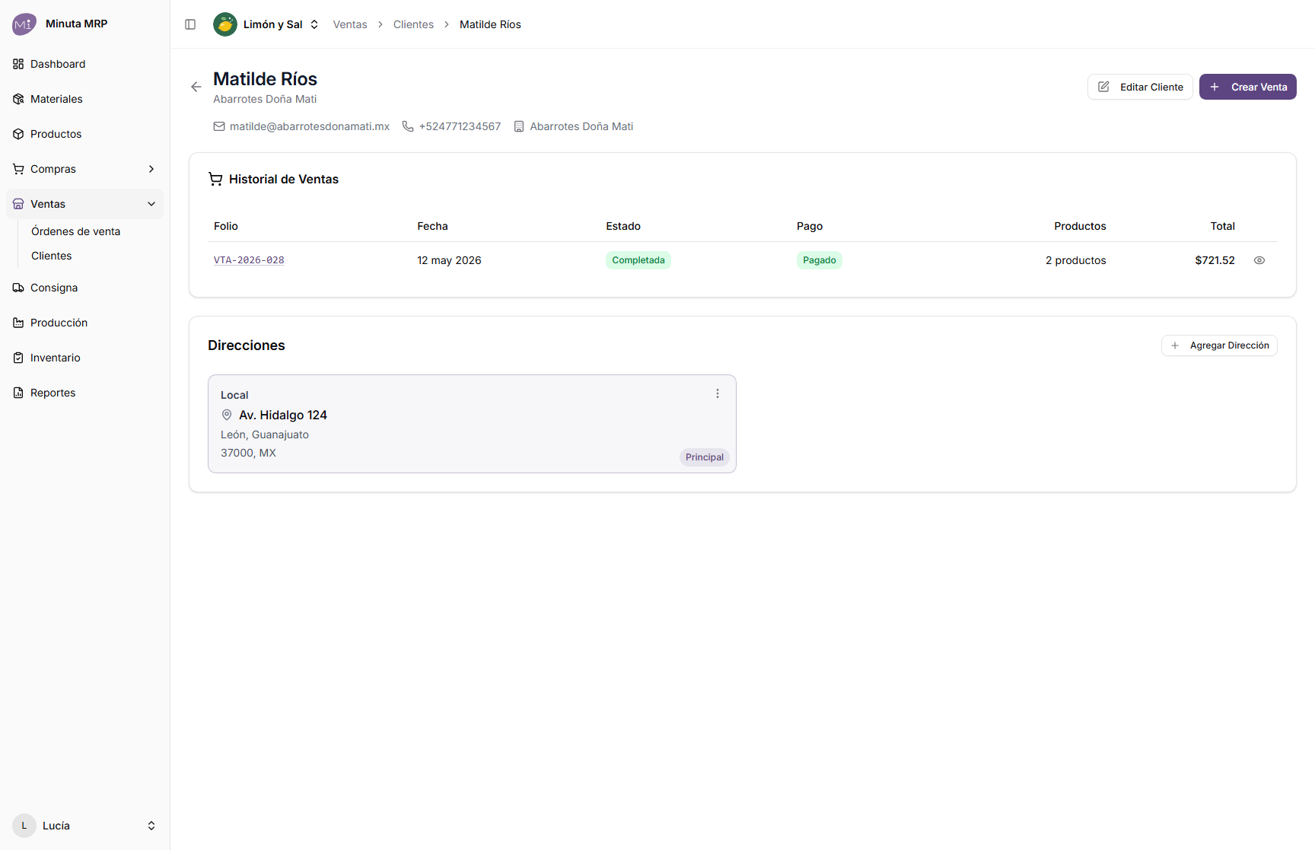
Task: Click the Reportes document icon
Action: tap(18, 393)
